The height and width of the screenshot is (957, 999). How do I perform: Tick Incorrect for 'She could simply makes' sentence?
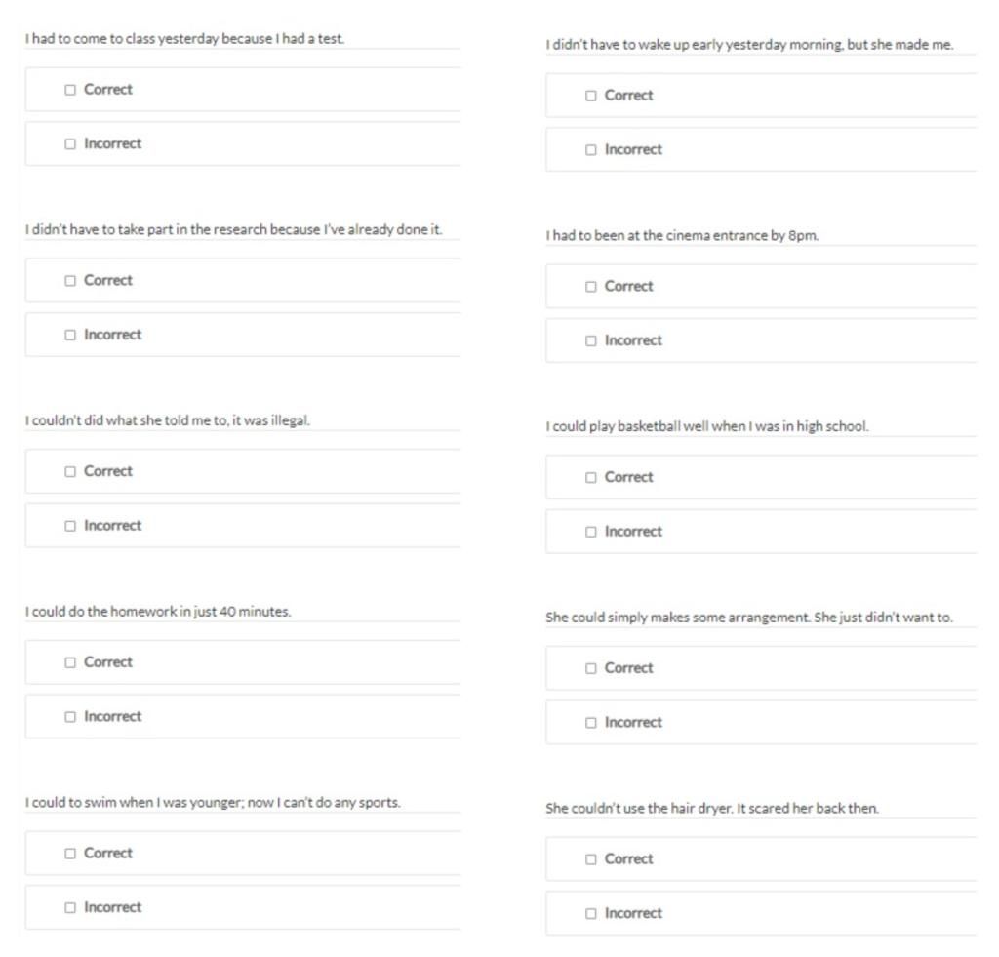[591, 723]
